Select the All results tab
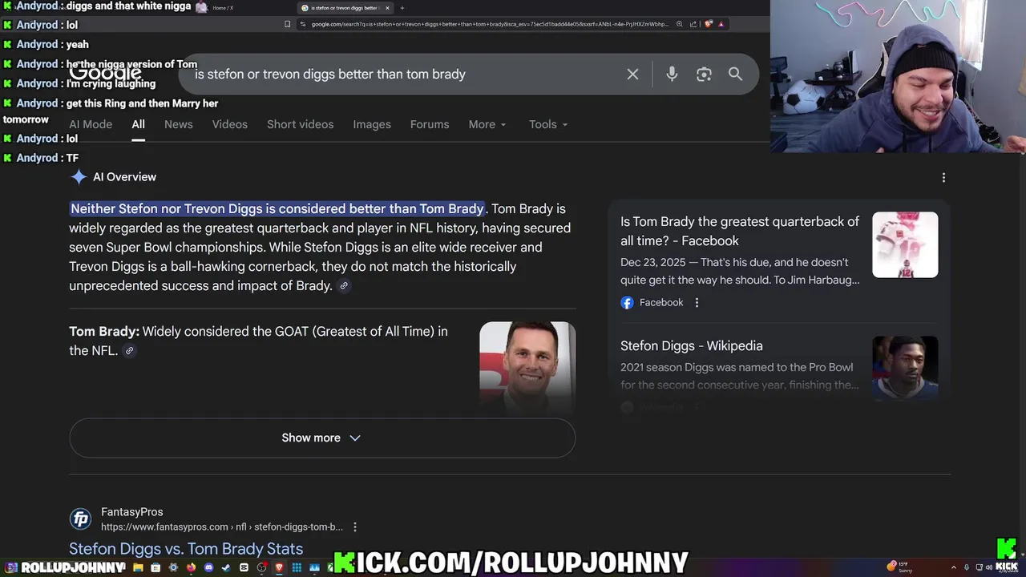 (138, 124)
